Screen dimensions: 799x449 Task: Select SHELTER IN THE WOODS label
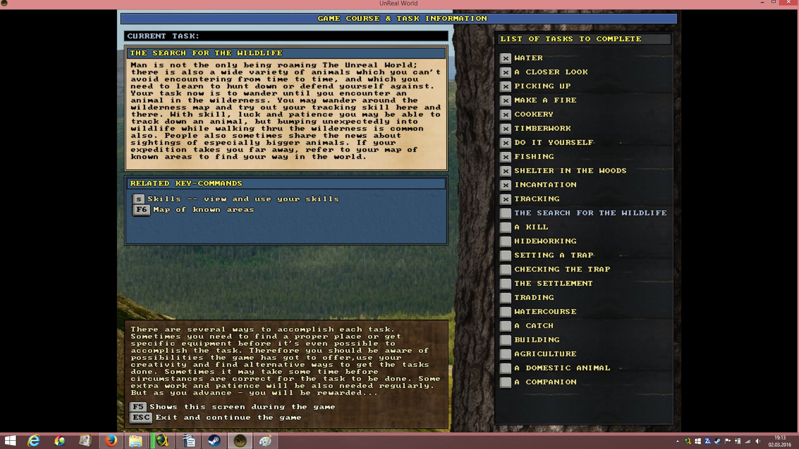(x=571, y=171)
